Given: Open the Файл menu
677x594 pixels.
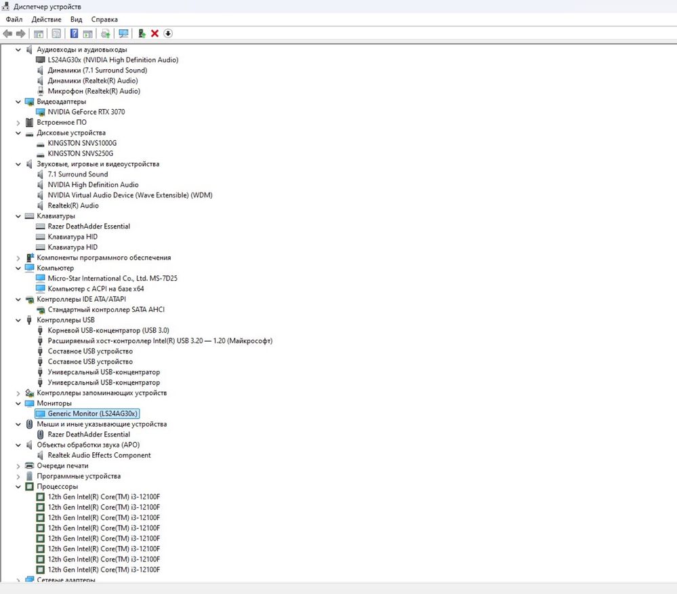Looking at the screenshot, I should tap(14, 20).
